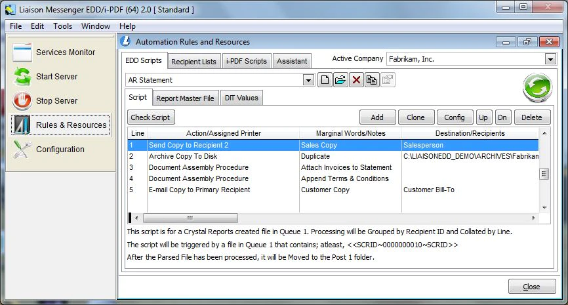Image resolution: width=568 pixels, height=305 pixels.
Task: Open the Configuration tools icon
Action: coord(22,150)
